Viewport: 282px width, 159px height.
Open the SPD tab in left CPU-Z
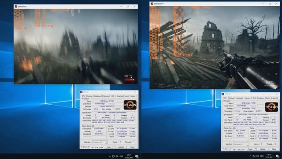coord(113,96)
